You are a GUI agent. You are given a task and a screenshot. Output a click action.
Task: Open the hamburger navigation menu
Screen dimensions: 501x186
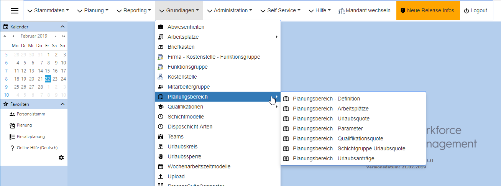(x=15, y=11)
